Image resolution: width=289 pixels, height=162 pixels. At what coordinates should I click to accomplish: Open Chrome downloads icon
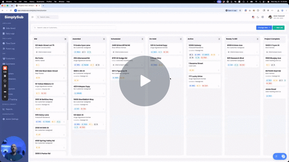278,10
